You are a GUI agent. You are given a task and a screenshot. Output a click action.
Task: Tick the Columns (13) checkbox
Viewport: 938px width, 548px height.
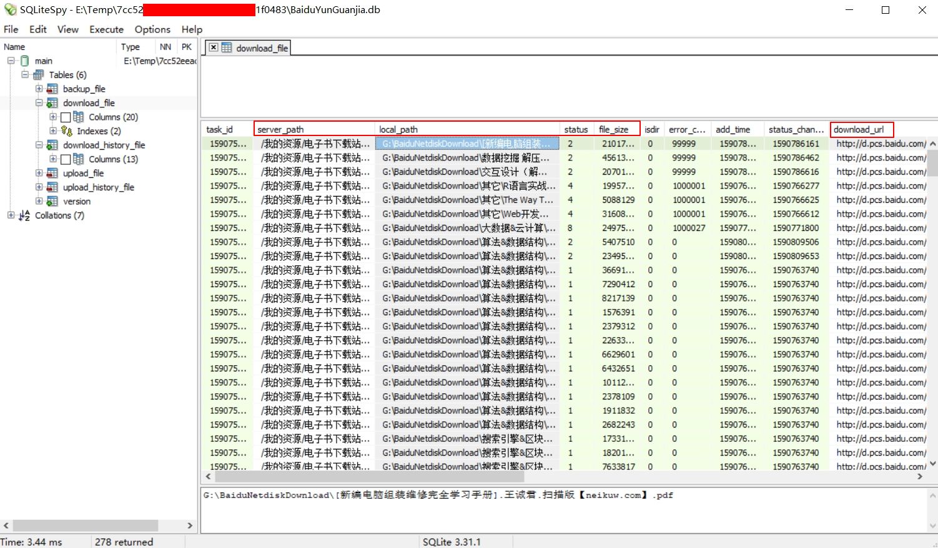(x=66, y=160)
